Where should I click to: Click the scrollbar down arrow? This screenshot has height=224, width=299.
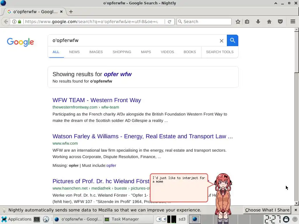(296, 203)
